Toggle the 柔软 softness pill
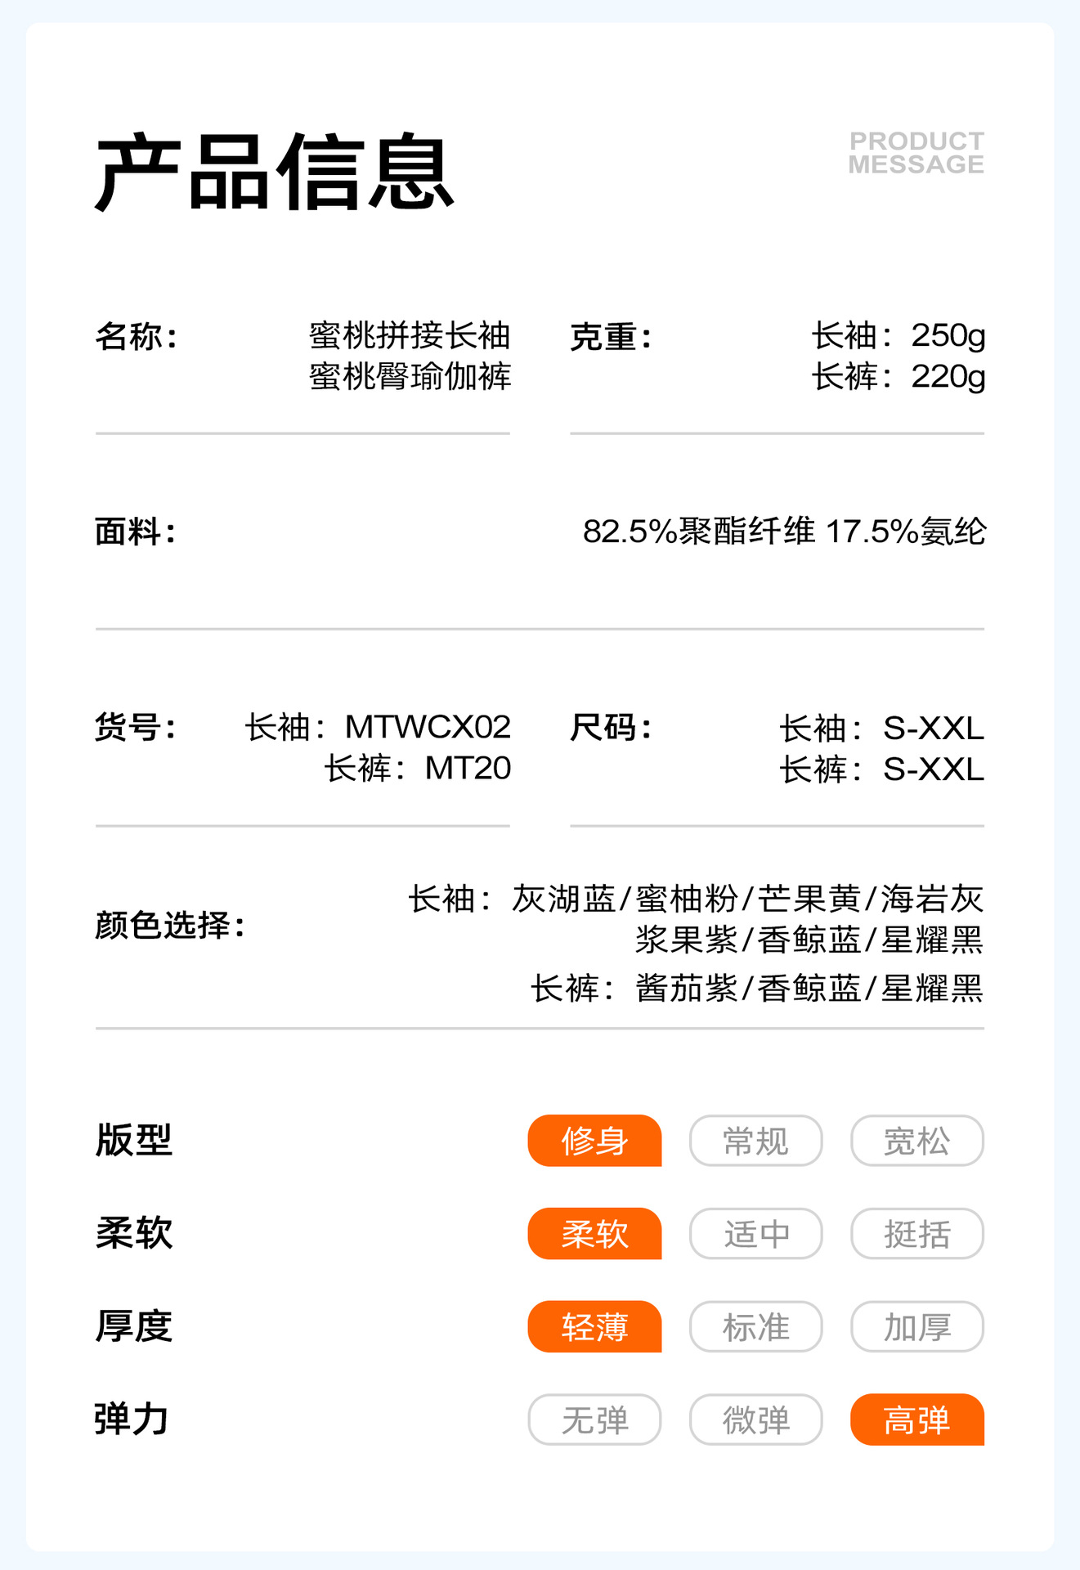This screenshot has width=1080, height=1570. (594, 1233)
